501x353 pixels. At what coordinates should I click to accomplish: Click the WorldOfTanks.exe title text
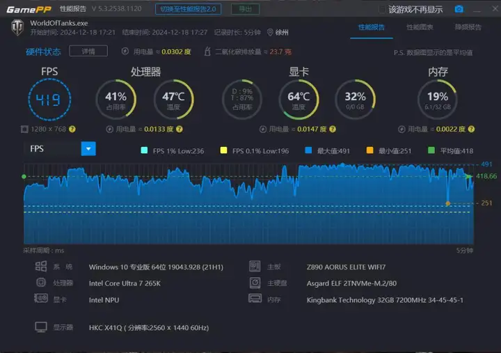click(x=58, y=23)
